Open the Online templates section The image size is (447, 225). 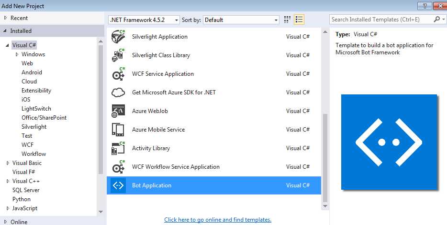[x=19, y=222]
